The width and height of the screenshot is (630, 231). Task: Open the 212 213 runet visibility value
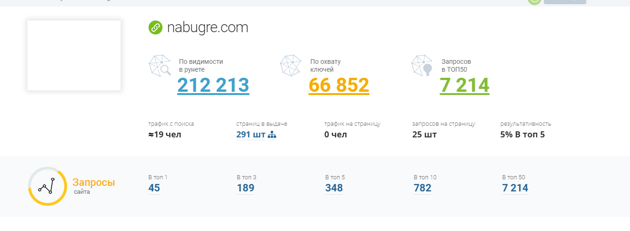tap(213, 85)
